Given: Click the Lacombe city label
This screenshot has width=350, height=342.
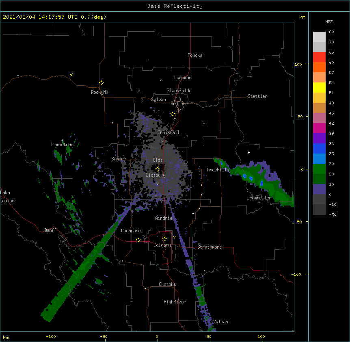Looking at the screenshot, I should [x=183, y=78].
